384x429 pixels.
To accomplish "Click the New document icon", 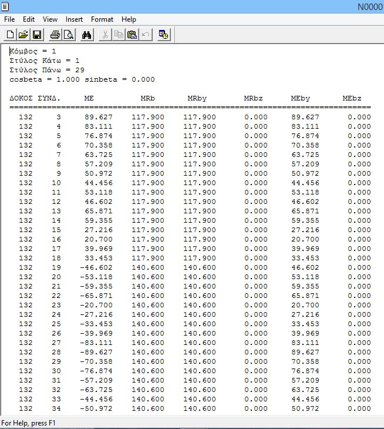I will [x=10, y=35].
